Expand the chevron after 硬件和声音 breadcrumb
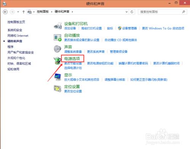This screenshot has width=190, height=149. pyautogui.click(x=72, y=12)
